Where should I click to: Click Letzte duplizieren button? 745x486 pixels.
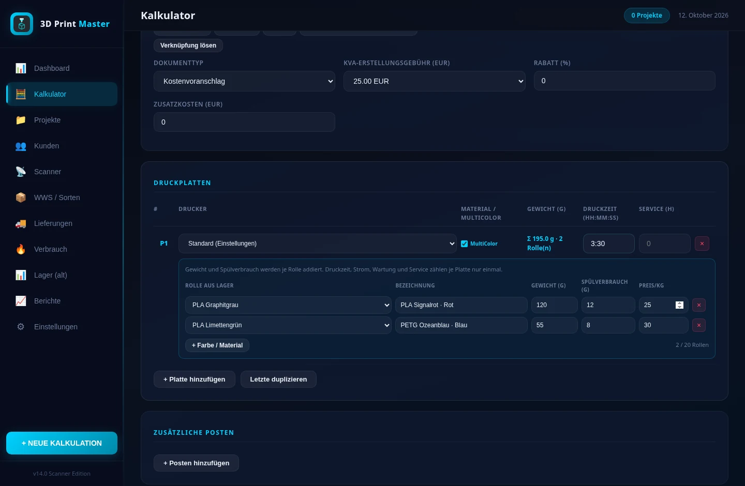(x=278, y=379)
